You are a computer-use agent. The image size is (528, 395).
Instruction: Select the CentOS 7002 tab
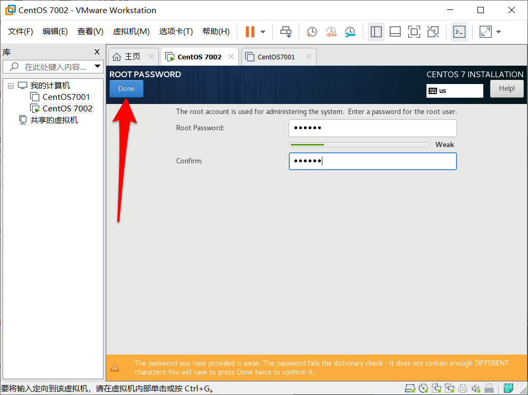(x=199, y=57)
